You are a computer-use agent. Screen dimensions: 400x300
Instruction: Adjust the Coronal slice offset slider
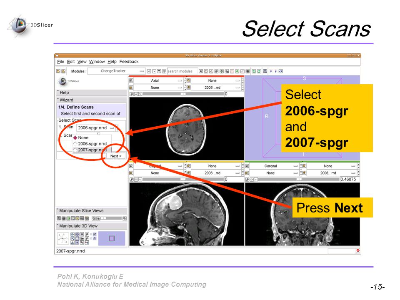[299, 179]
